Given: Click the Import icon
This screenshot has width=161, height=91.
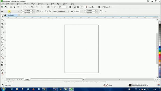Looking at the screenshot, I should (x=48, y=7).
